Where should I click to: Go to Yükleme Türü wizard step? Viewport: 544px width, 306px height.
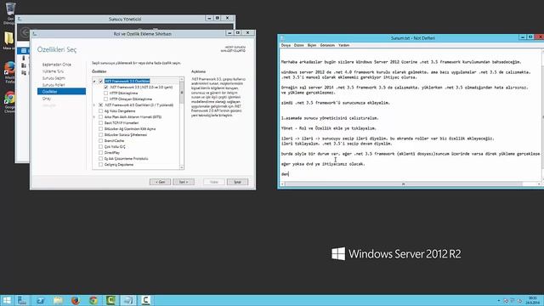pos(53,71)
